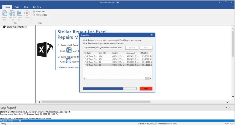This screenshot has height=125, width=235.
Task: Open the Help ribbon tab
Action: click(26, 7)
